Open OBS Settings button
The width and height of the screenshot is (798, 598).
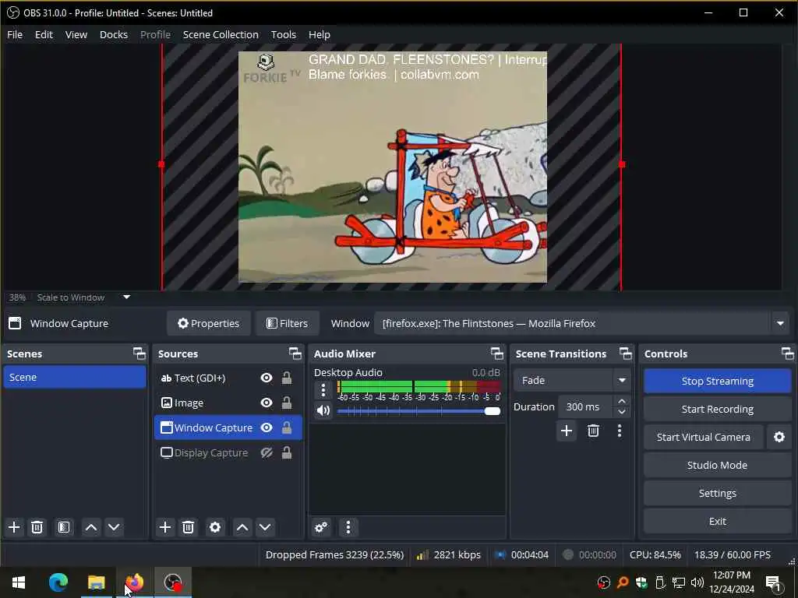(717, 493)
